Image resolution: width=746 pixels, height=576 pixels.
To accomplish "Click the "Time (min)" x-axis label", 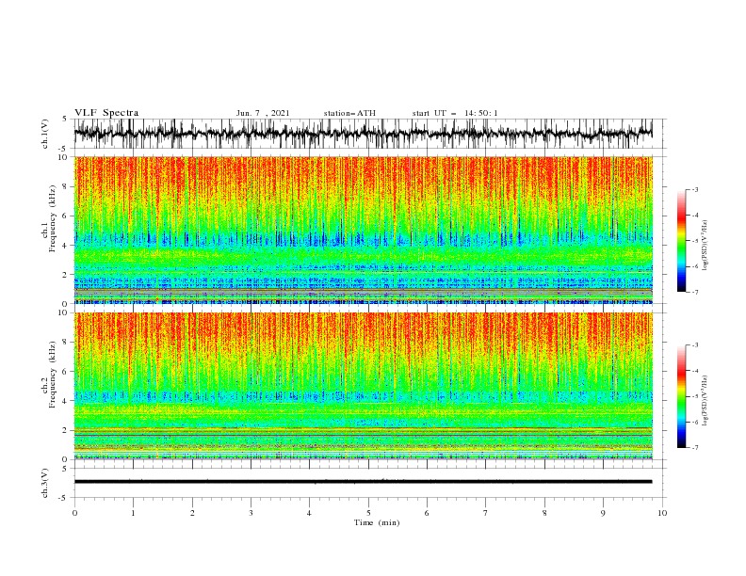I will (x=377, y=522).
